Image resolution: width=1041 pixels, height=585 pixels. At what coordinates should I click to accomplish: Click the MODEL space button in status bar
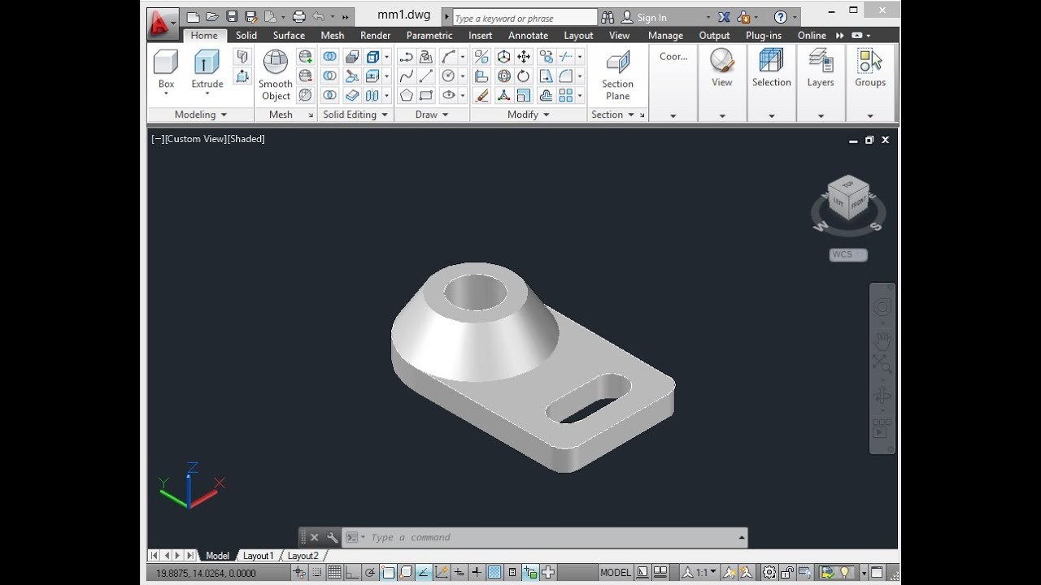point(616,572)
